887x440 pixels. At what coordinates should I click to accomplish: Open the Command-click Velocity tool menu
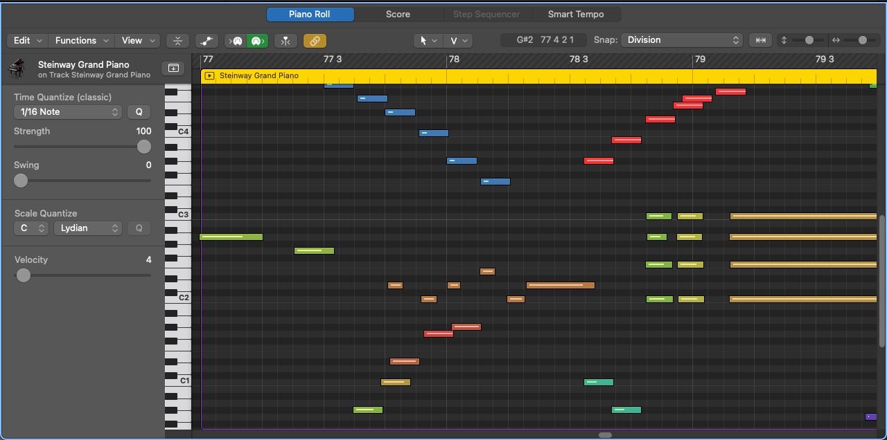(x=458, y=41)
